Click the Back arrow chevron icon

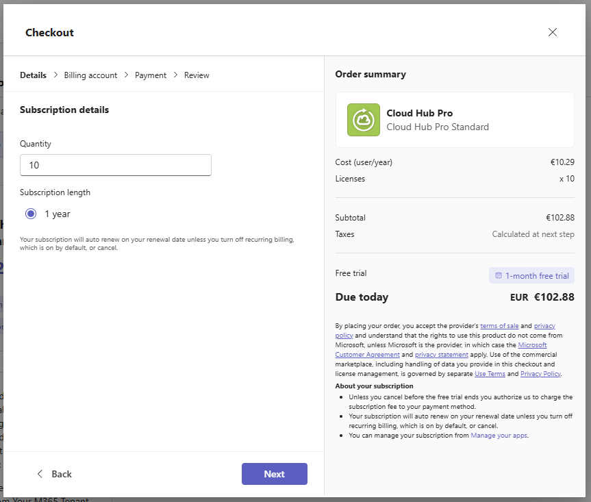tap(40, 474)
